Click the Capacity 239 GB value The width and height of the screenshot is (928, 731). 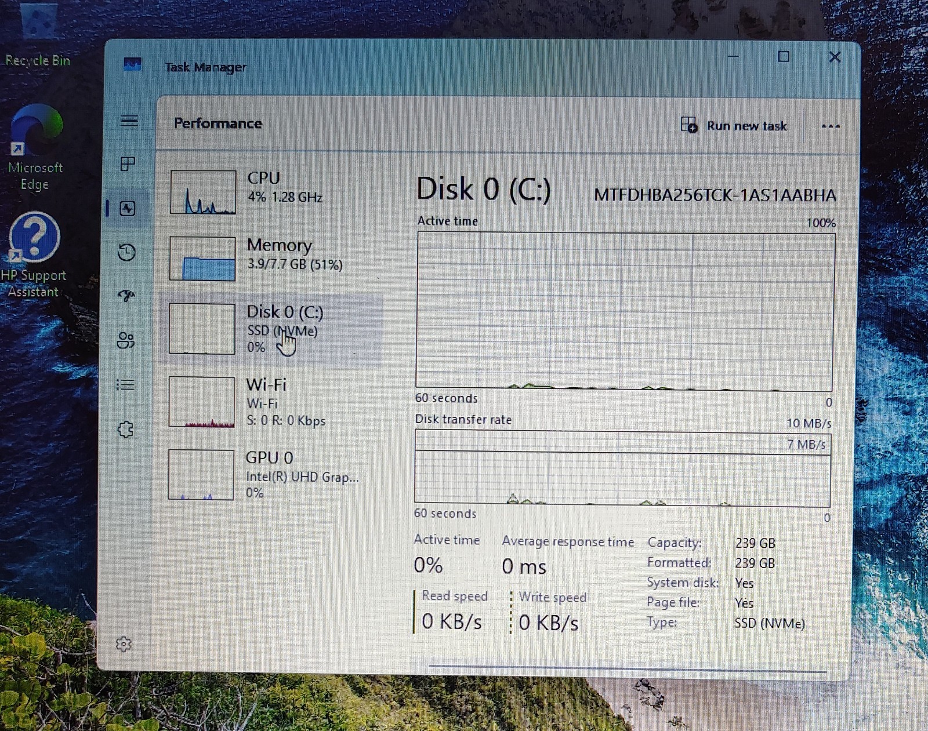755,543
